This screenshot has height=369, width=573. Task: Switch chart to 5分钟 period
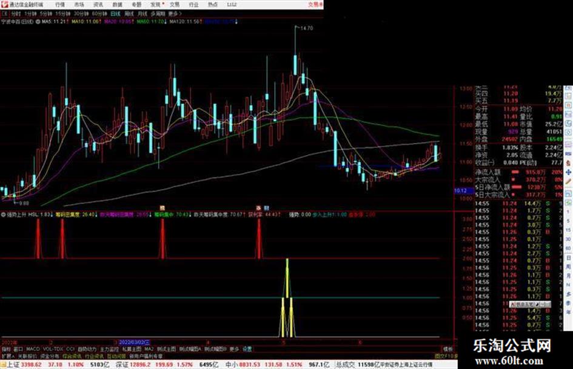click(45, 14)
